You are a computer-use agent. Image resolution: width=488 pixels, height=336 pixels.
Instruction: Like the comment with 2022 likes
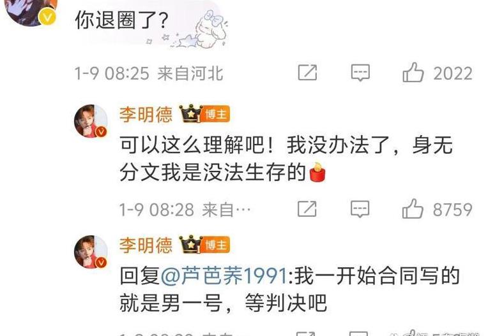413,73
